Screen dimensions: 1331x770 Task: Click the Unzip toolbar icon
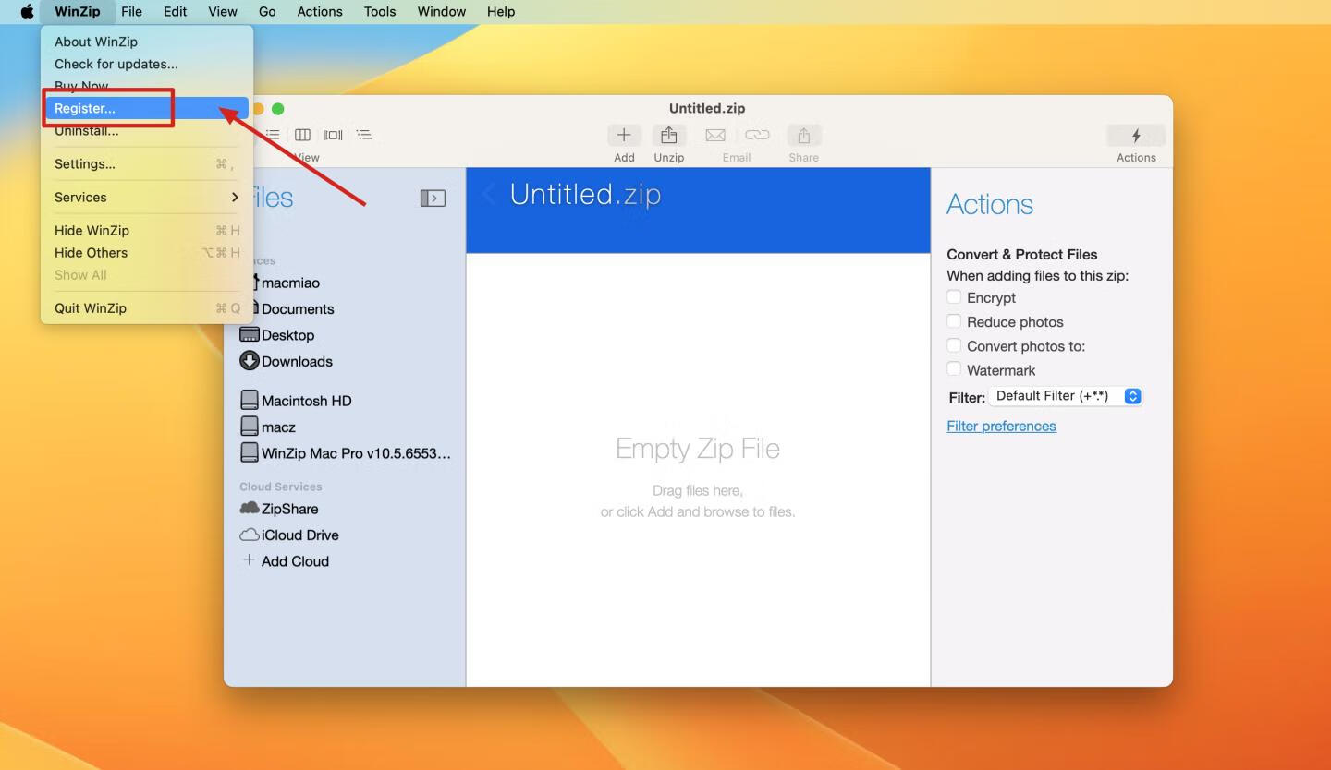tap(668, 135)
